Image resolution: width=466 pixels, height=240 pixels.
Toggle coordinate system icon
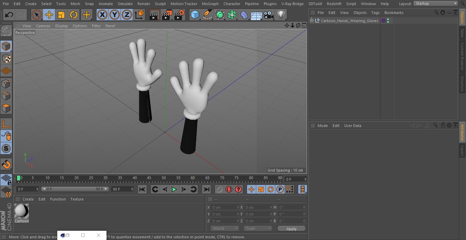coord(139,15)
